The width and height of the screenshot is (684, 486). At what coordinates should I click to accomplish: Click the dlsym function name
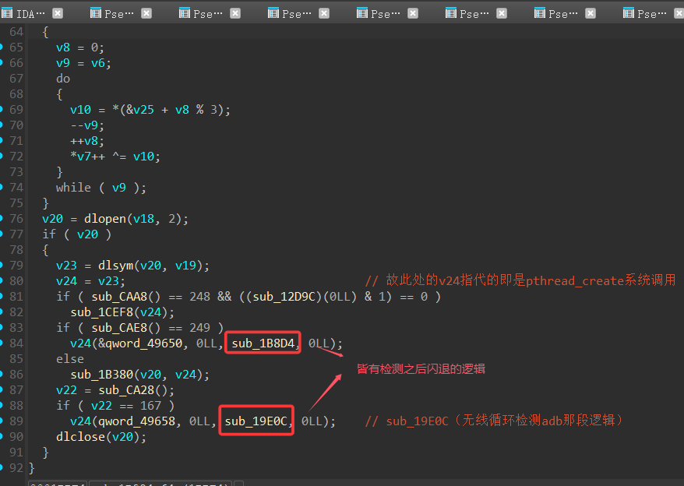click(115, 266)
